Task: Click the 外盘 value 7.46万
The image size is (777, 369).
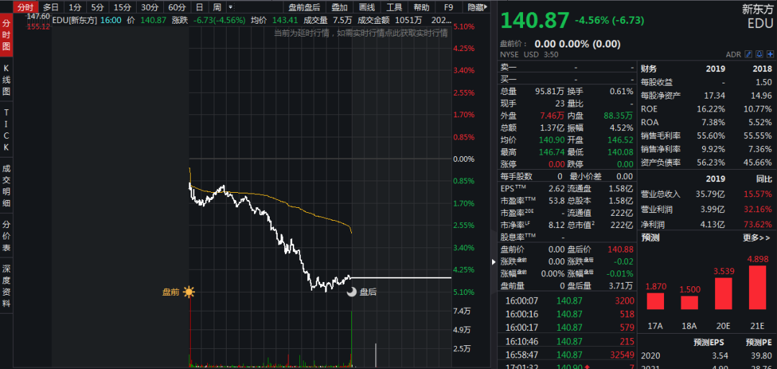Action: pos(551,115)
